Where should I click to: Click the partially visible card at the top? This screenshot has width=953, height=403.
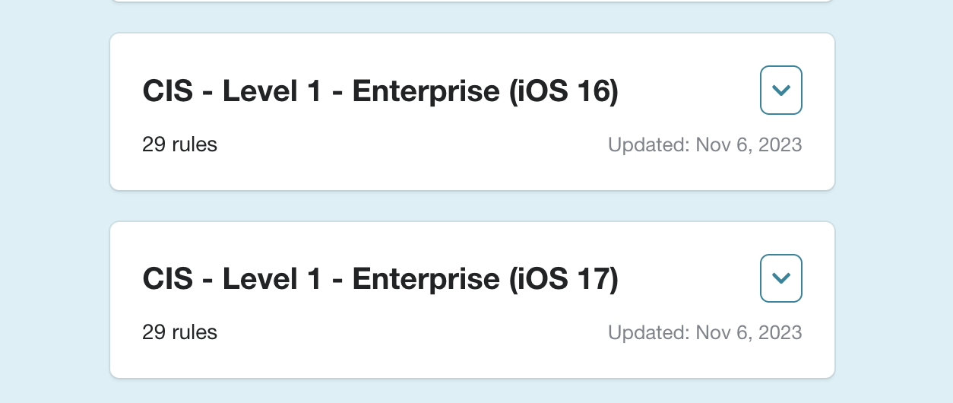click(x=471, y=1)
